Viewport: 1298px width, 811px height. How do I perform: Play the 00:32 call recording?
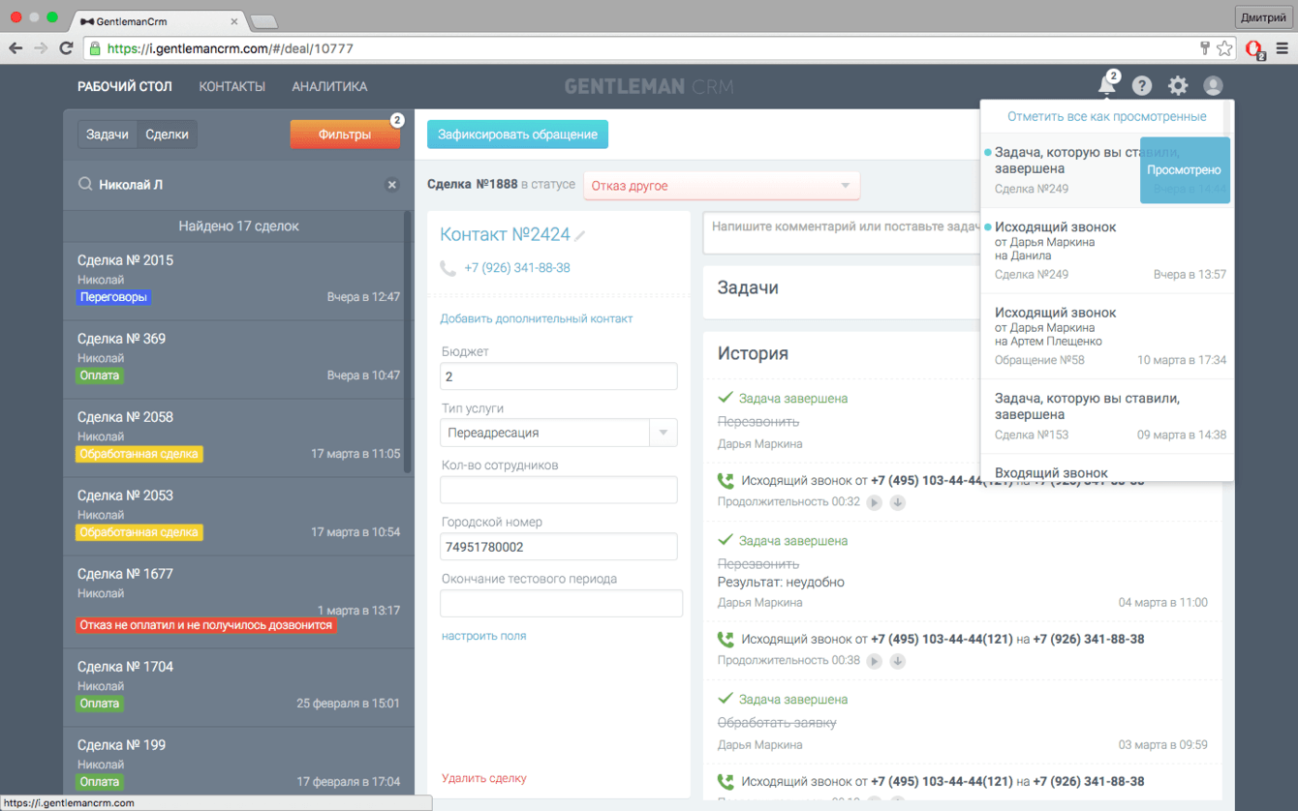874,502
